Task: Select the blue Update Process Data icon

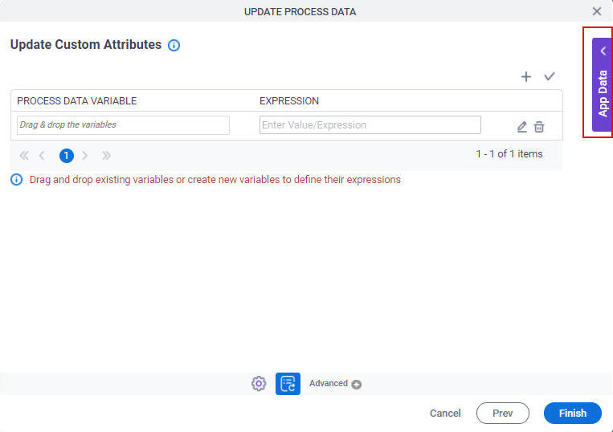Action: tap(288, 384)
